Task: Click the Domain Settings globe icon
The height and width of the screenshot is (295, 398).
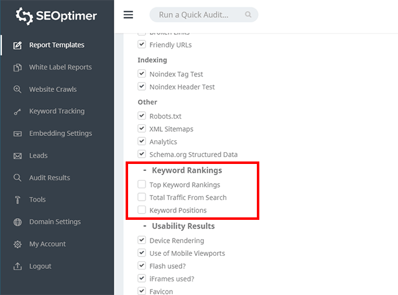Action: [x=17, y=222]
